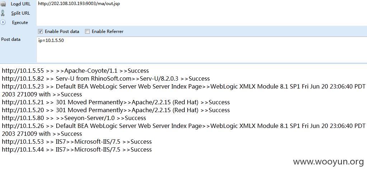Image resolution: width=367 pixels, height=172 pixels.
Task: Click the Post data label
Action: tap(11, 39)
